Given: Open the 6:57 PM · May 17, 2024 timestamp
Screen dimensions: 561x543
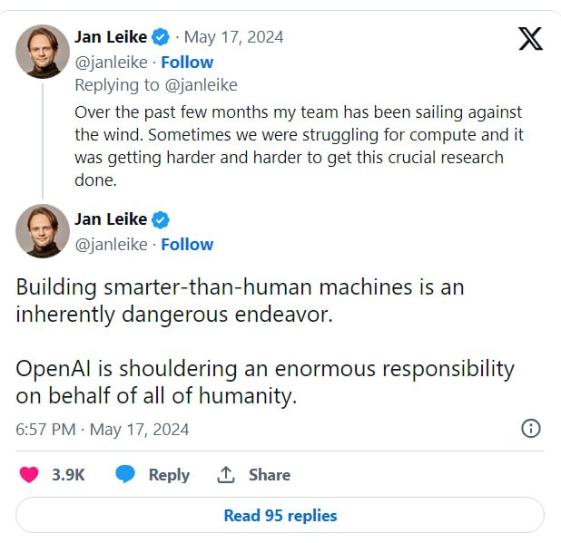Looking at the screenshot, I should [103, 430].
